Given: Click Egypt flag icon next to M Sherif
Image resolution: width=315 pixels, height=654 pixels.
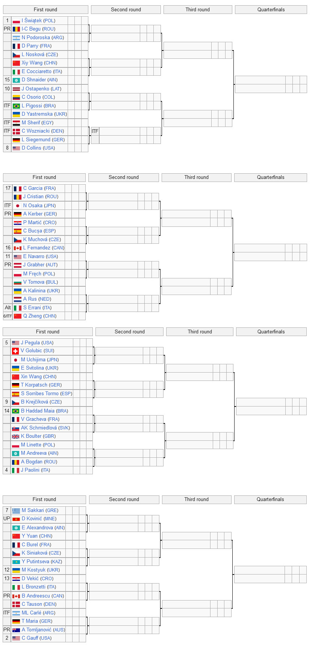Looking at the screenshot, I should click(x=16, y=123).
